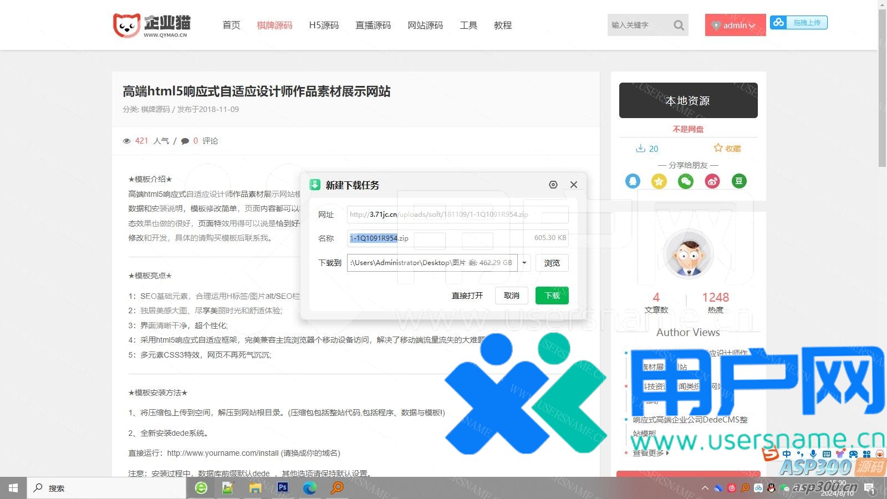Click the 浏览 browse button
Image resolution: width=887 pixels, height=499 pixels.
click(x=552, y=263)
